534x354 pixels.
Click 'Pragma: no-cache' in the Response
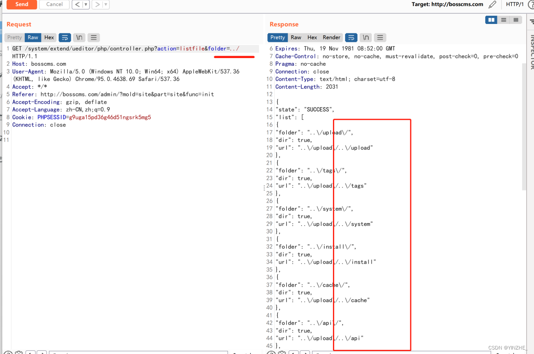pos(300,64)
